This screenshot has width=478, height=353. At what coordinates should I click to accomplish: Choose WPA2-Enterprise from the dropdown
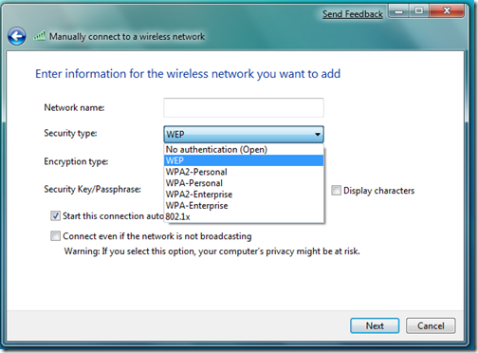pyautogui.click(x=244, y=195)
